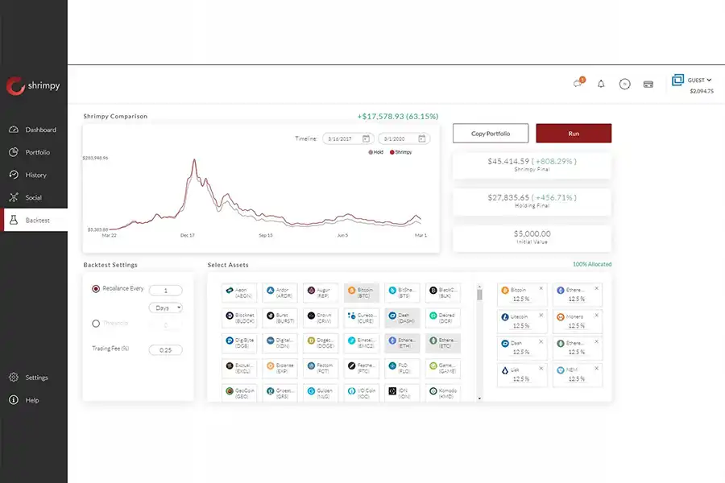Click the asset list scroll down arrow
725x483 pixels.
[x=479, y=398]
